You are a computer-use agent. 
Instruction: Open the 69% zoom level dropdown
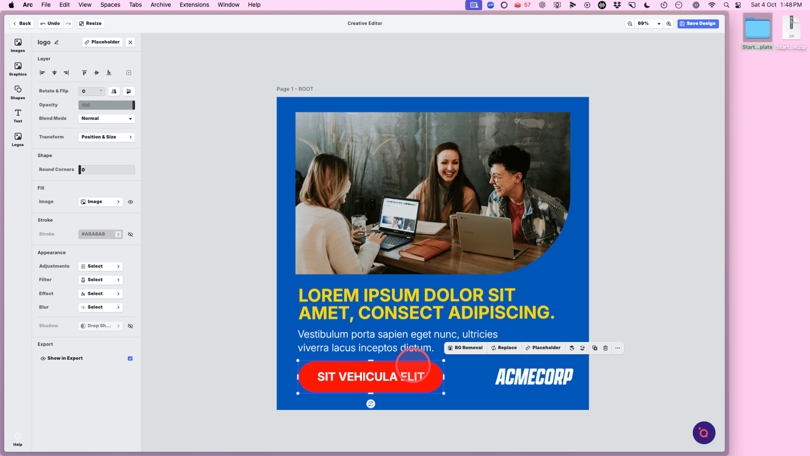click(x=649, y=24)
